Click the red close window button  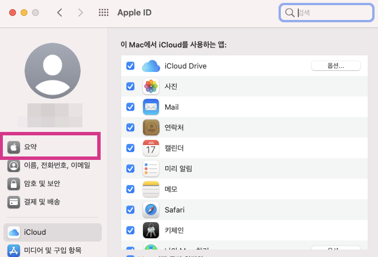pyautogui.click(x=13, y=13)
